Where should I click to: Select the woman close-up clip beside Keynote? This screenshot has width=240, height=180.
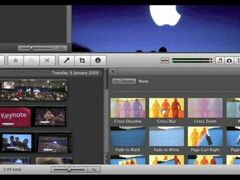coord(50,116)
